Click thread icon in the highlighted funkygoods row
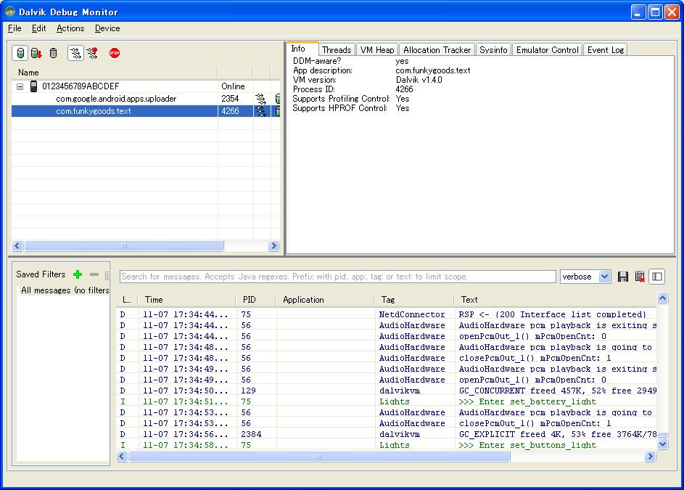684x490 pixels. (260, 111)
